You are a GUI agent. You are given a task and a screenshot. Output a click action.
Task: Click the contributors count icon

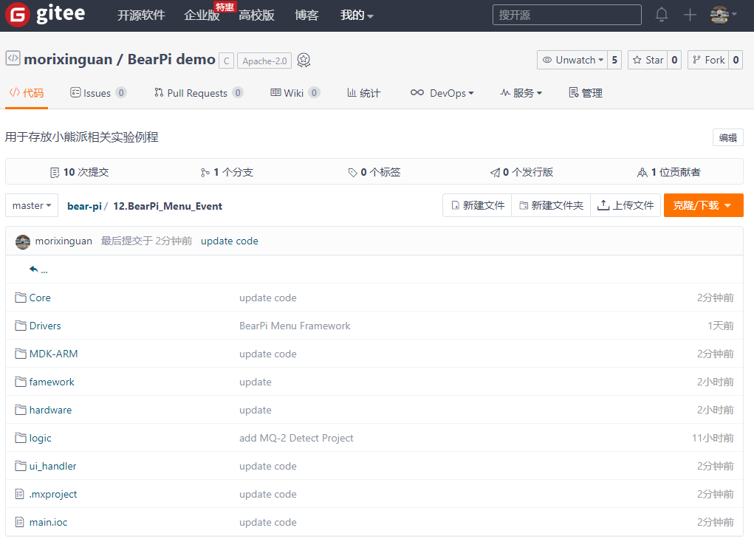pos(642,173)
